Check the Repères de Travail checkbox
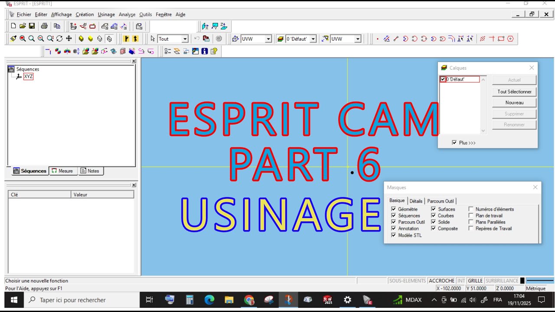The width and height of the screenshot is (555, 312). point(471,229)
